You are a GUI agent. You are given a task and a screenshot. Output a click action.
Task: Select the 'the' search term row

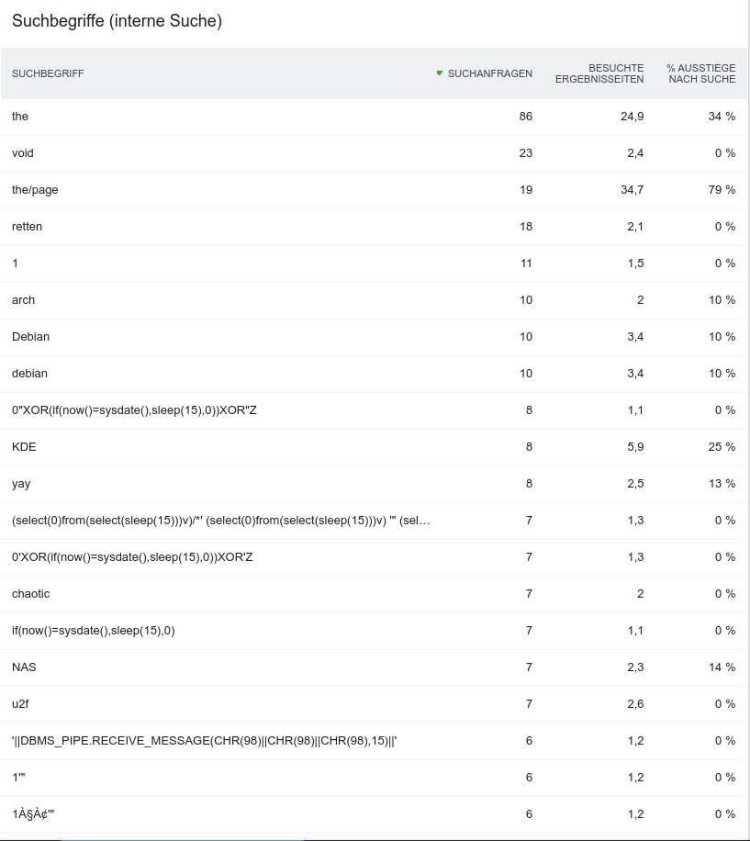[20, 117]
